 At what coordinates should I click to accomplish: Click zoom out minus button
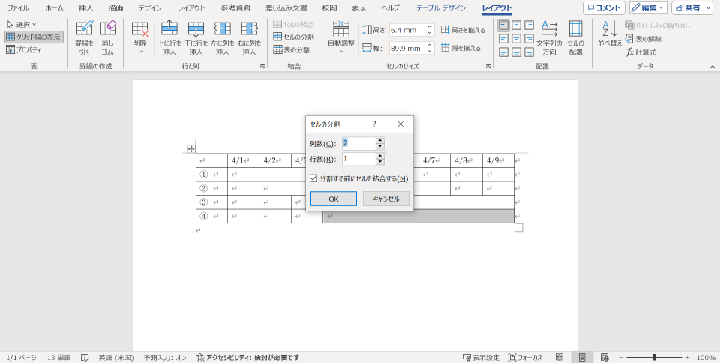tap(621, 358)
